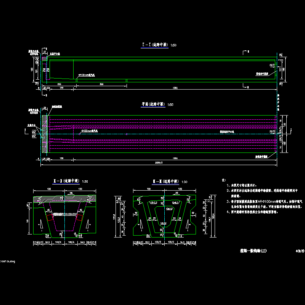This screenshot has width=305, height=305.
Task: Select the Φ100mm vent hole label in elevation
Action: coord(87,75)
